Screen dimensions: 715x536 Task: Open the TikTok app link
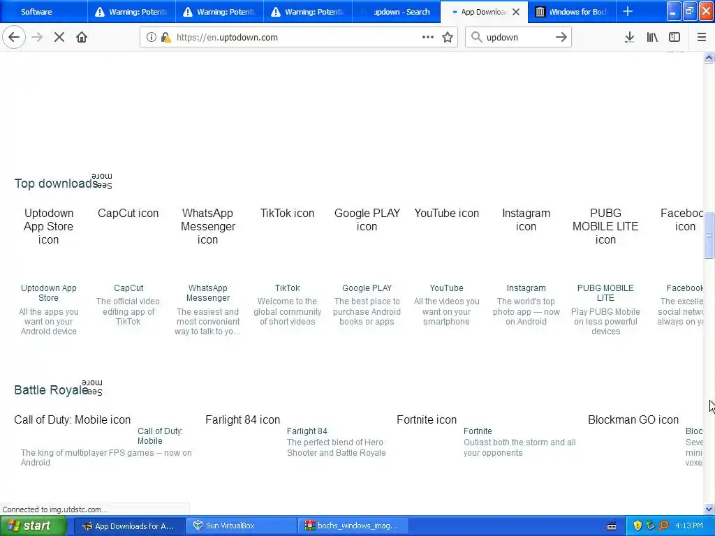[x=287, y=288]
